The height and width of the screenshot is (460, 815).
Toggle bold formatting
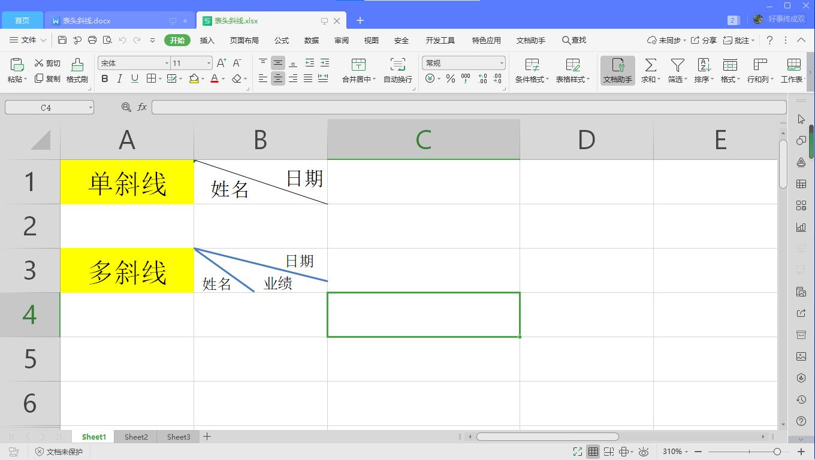point(105,78)
